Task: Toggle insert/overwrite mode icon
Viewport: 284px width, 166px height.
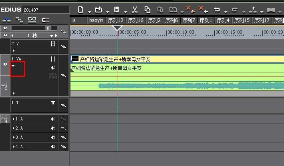Action: pyautogui.click(x=6, y=20)
